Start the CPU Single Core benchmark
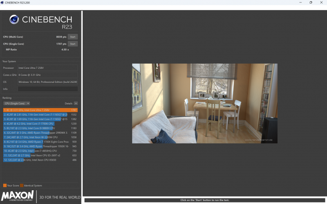Viewport: 327px width, 204px height. [72, 44]
